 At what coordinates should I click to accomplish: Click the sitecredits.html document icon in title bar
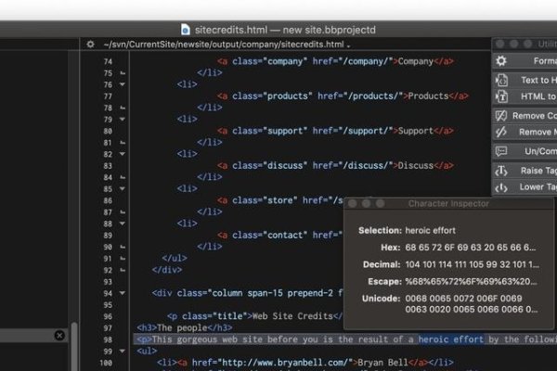point(186,30)
